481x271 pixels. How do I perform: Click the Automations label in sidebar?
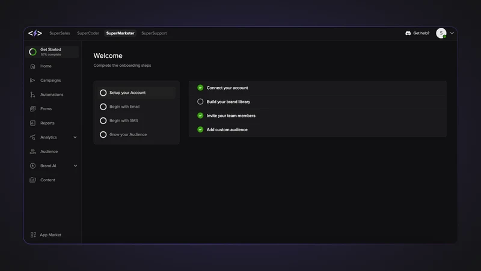point(52,95)
